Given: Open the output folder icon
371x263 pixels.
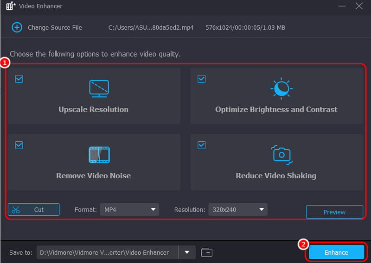Looking at the screenshot, I should pos(207,252).
